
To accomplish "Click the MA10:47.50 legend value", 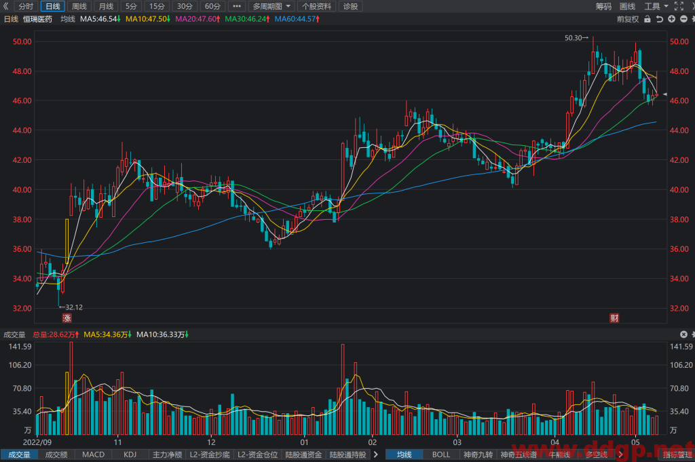I will (147, 19).
